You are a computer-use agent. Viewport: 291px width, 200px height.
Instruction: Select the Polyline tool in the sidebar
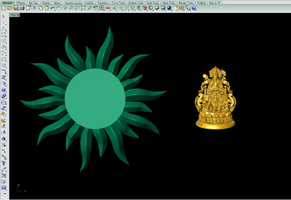pos(4,29)
